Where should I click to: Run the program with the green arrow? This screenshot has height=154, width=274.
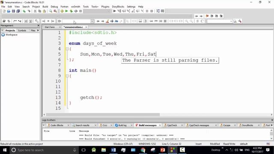[x=67, y=11]
